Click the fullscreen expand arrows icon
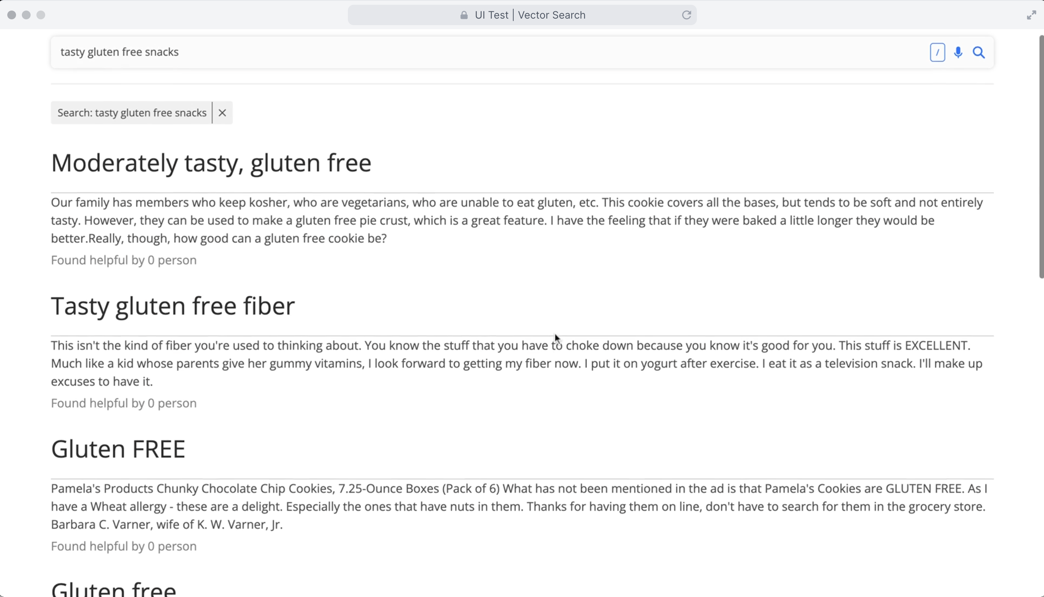Viewport: 1044px width, 597px height. click(1031, 16)
